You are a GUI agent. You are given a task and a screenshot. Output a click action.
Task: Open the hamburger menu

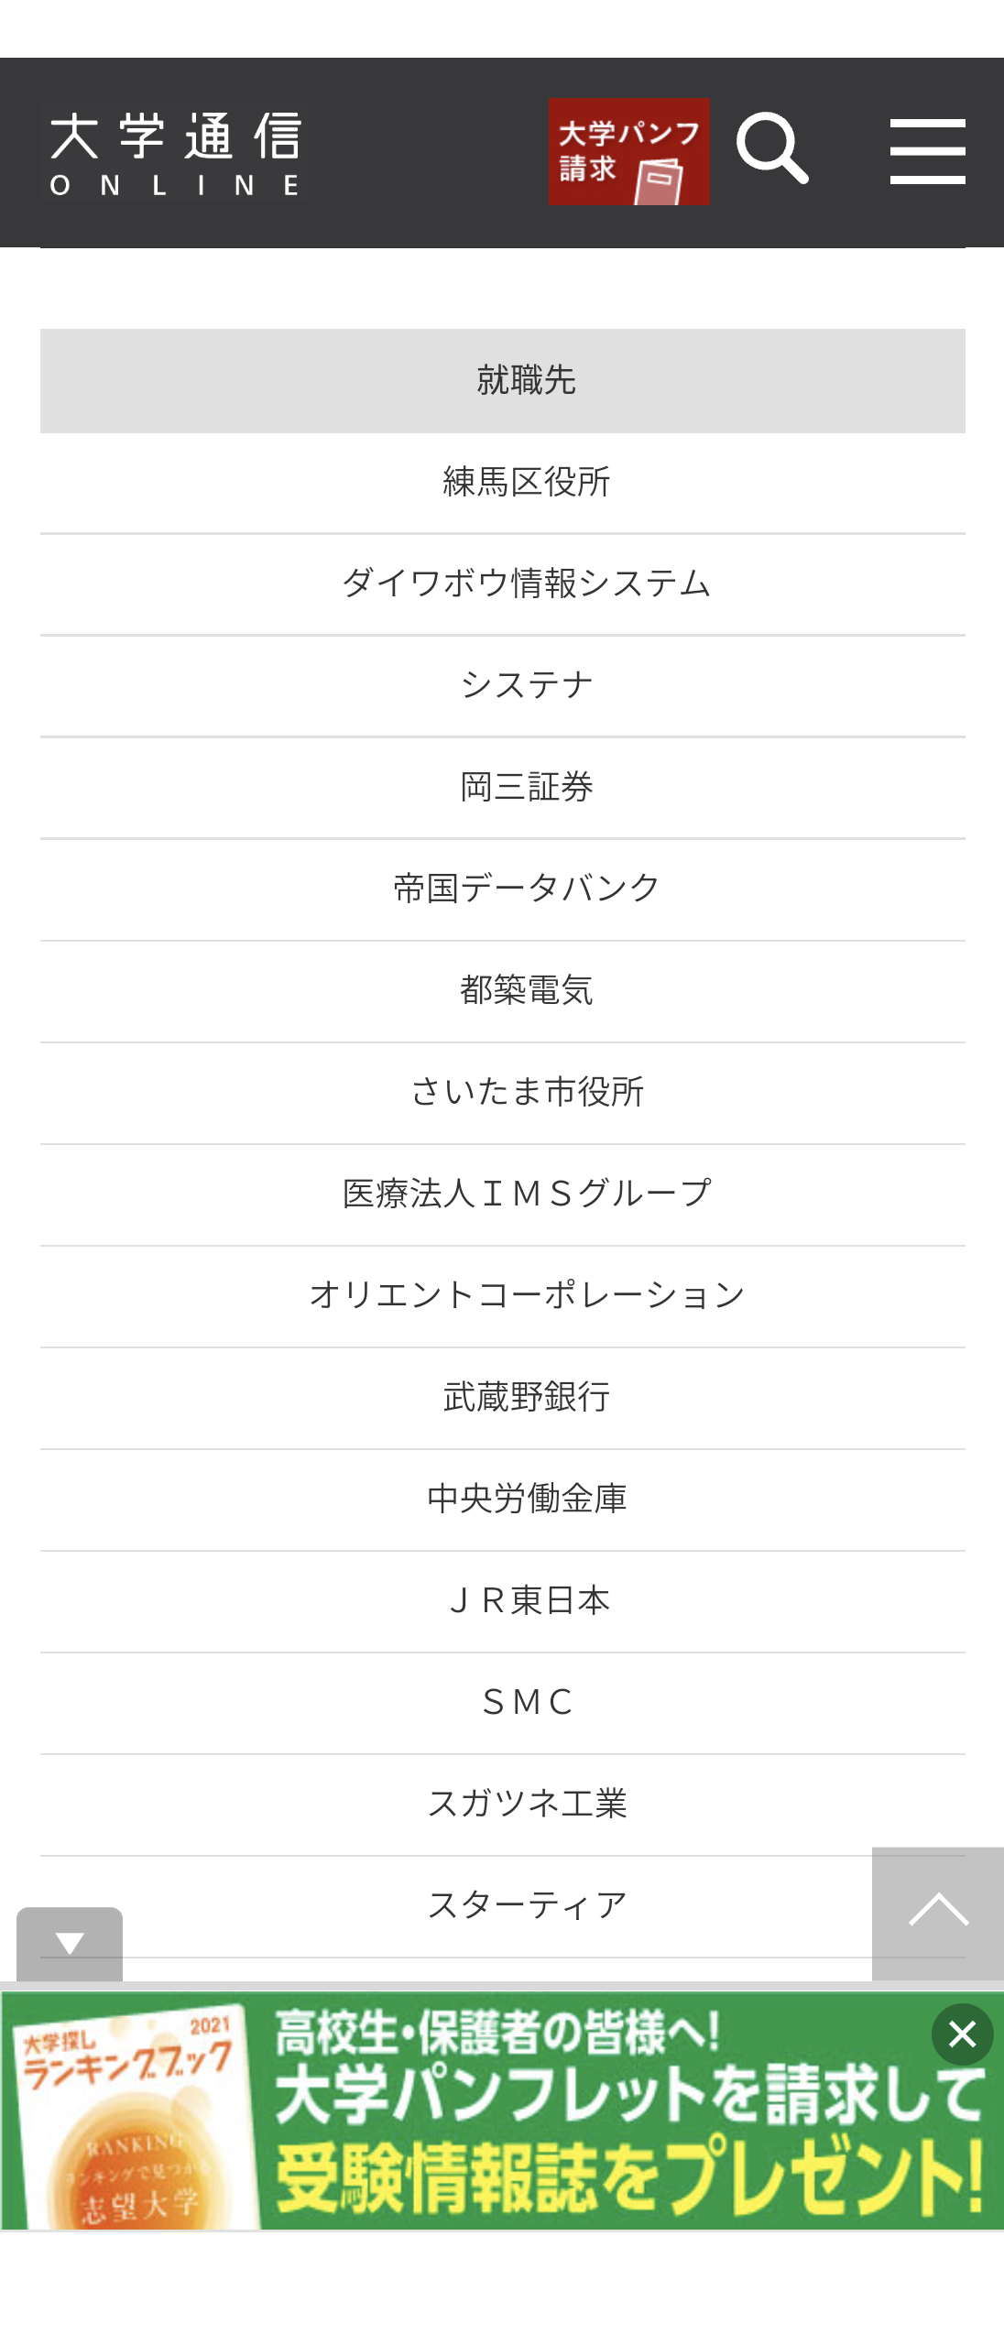tap(927, 151)
